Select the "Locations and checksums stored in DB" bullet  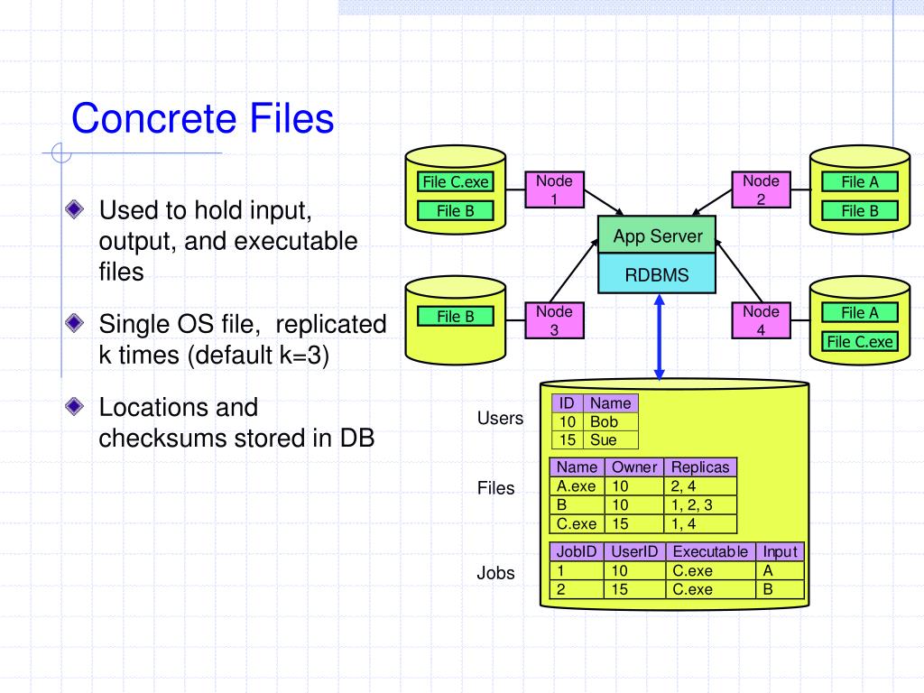pos(236,422)
